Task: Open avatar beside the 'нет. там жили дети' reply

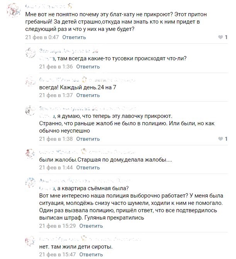Action: coord(31,241)
